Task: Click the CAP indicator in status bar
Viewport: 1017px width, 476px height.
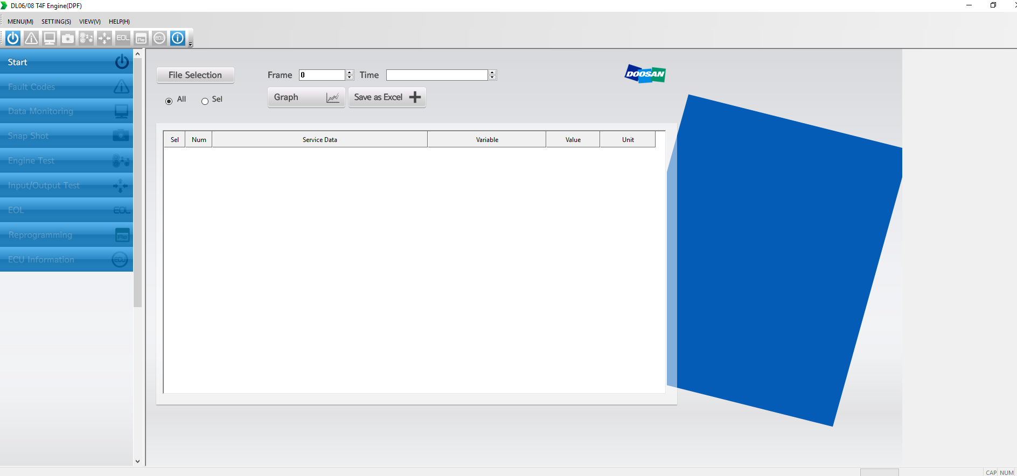Action: coord(991,473)
